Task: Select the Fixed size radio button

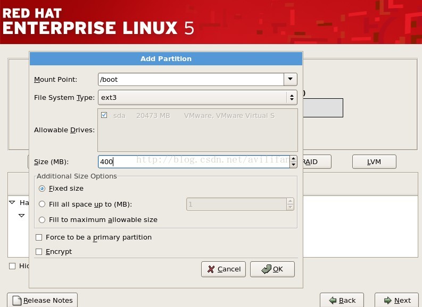Action: (x=42, y=189)
